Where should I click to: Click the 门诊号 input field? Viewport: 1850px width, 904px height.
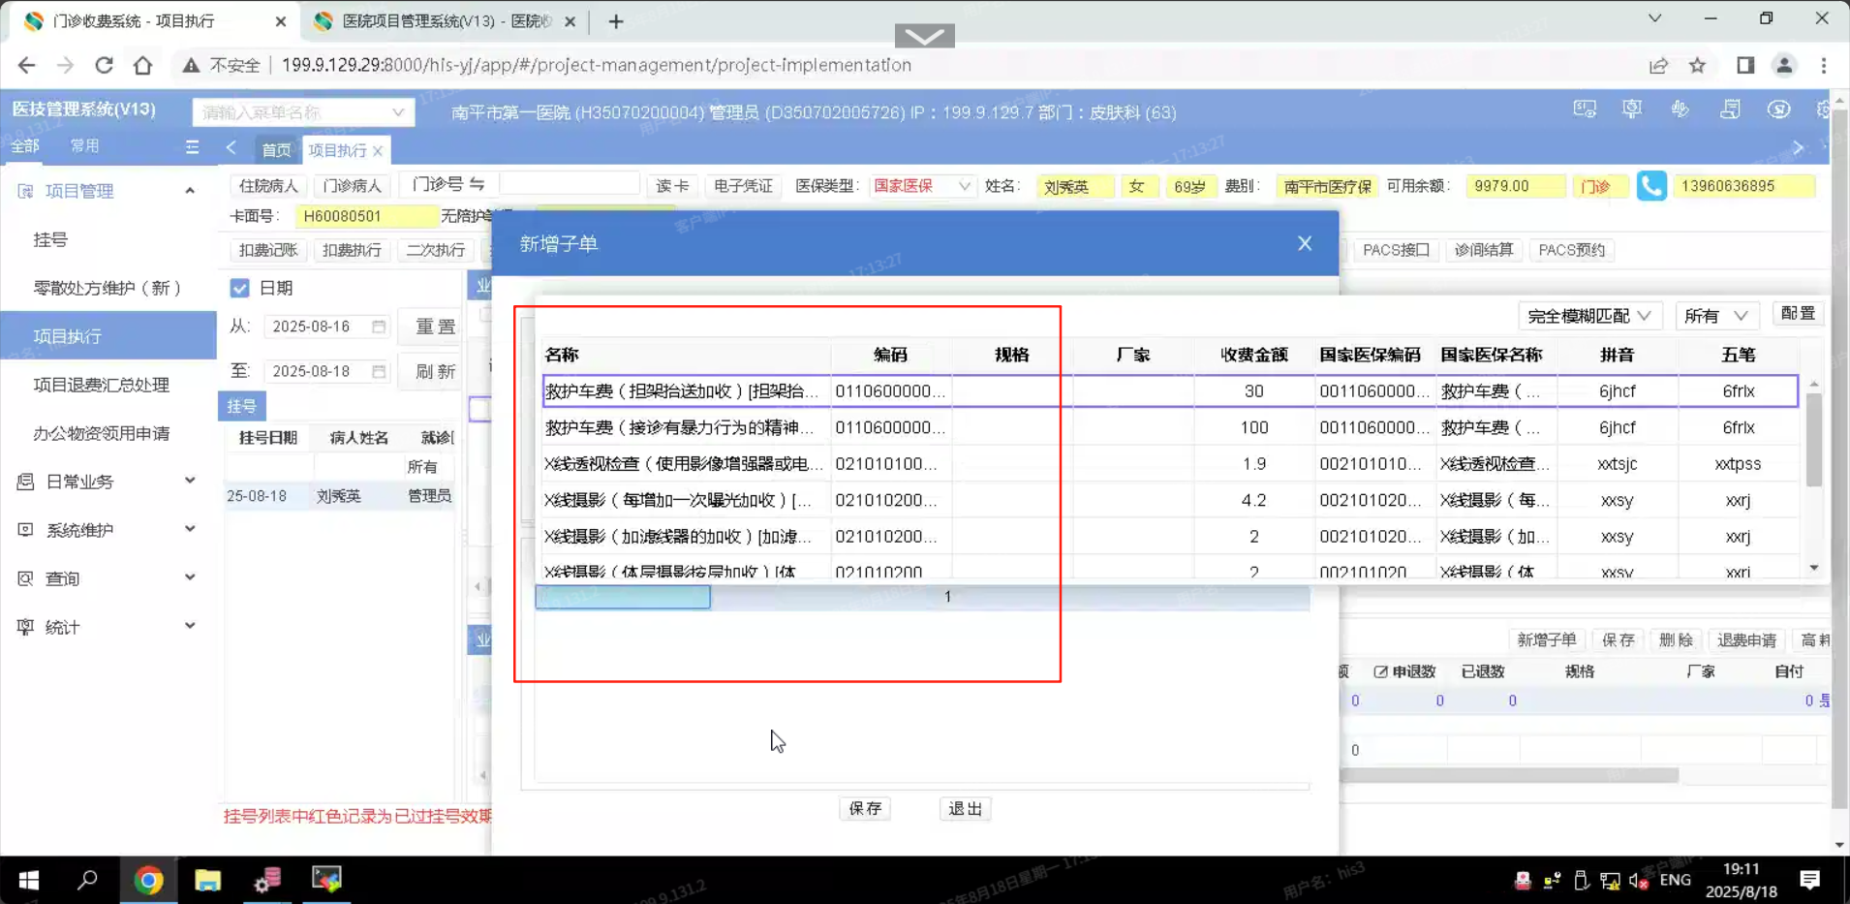(570, 184)
